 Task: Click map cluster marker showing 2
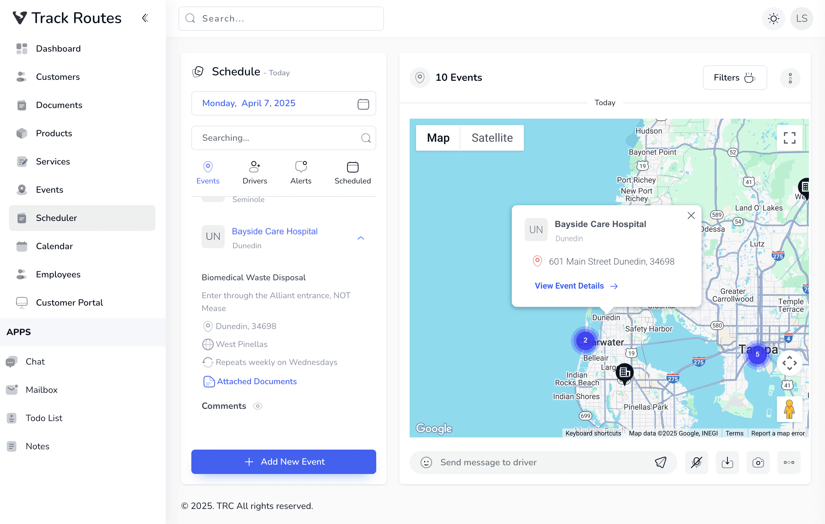click(585, 340)
